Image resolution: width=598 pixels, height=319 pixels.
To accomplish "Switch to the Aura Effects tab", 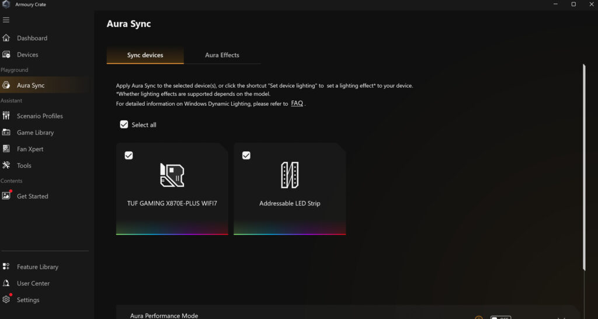I will [222, 56].
